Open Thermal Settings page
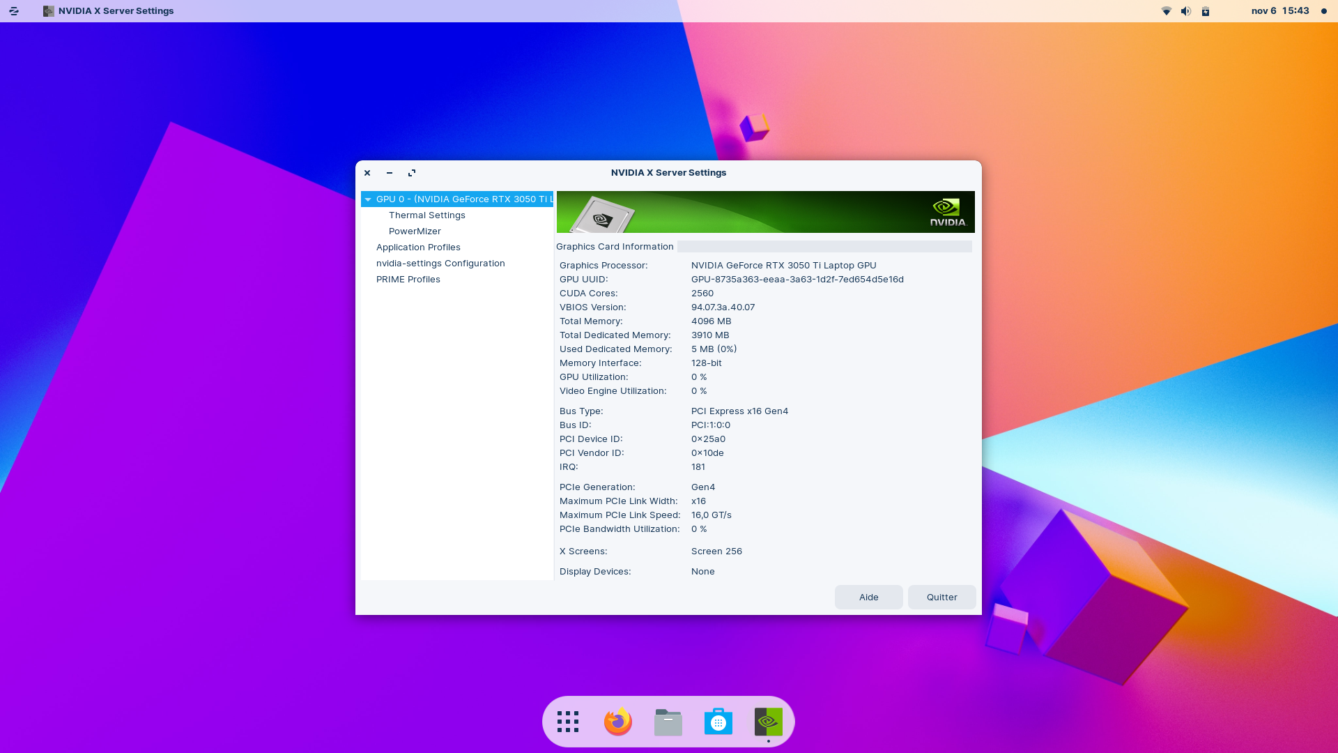The height and width of the screenshot is (753, 1338). [x=426, y=215]
